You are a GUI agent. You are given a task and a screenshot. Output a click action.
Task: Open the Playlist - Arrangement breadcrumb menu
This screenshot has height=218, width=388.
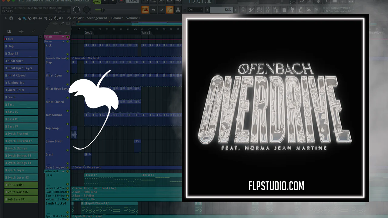(90, 18)
